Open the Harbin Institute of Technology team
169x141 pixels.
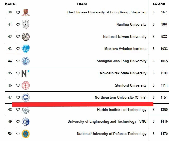[x=122, y=110]
